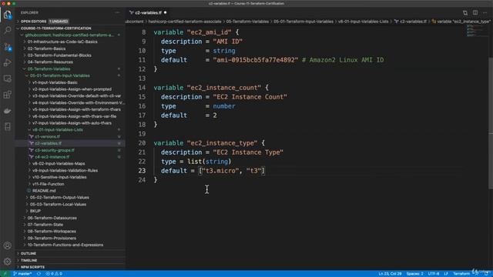This screenshot has width=493, height=277.
Task: Open the Manage gear icon
Action: pyautogui.click(x=7, y=261)
